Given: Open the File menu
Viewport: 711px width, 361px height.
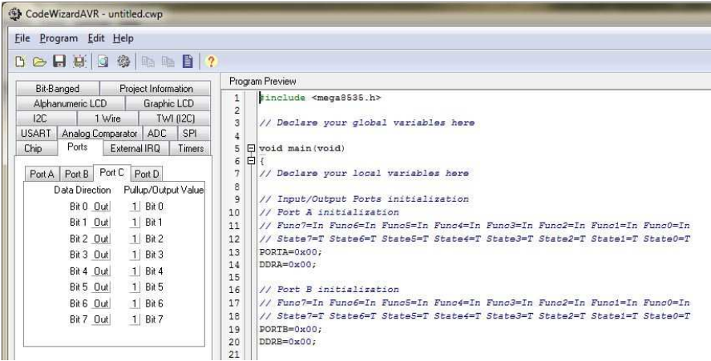Looking at the screenshot, I should pyautogui.click(x=22, y=38).
